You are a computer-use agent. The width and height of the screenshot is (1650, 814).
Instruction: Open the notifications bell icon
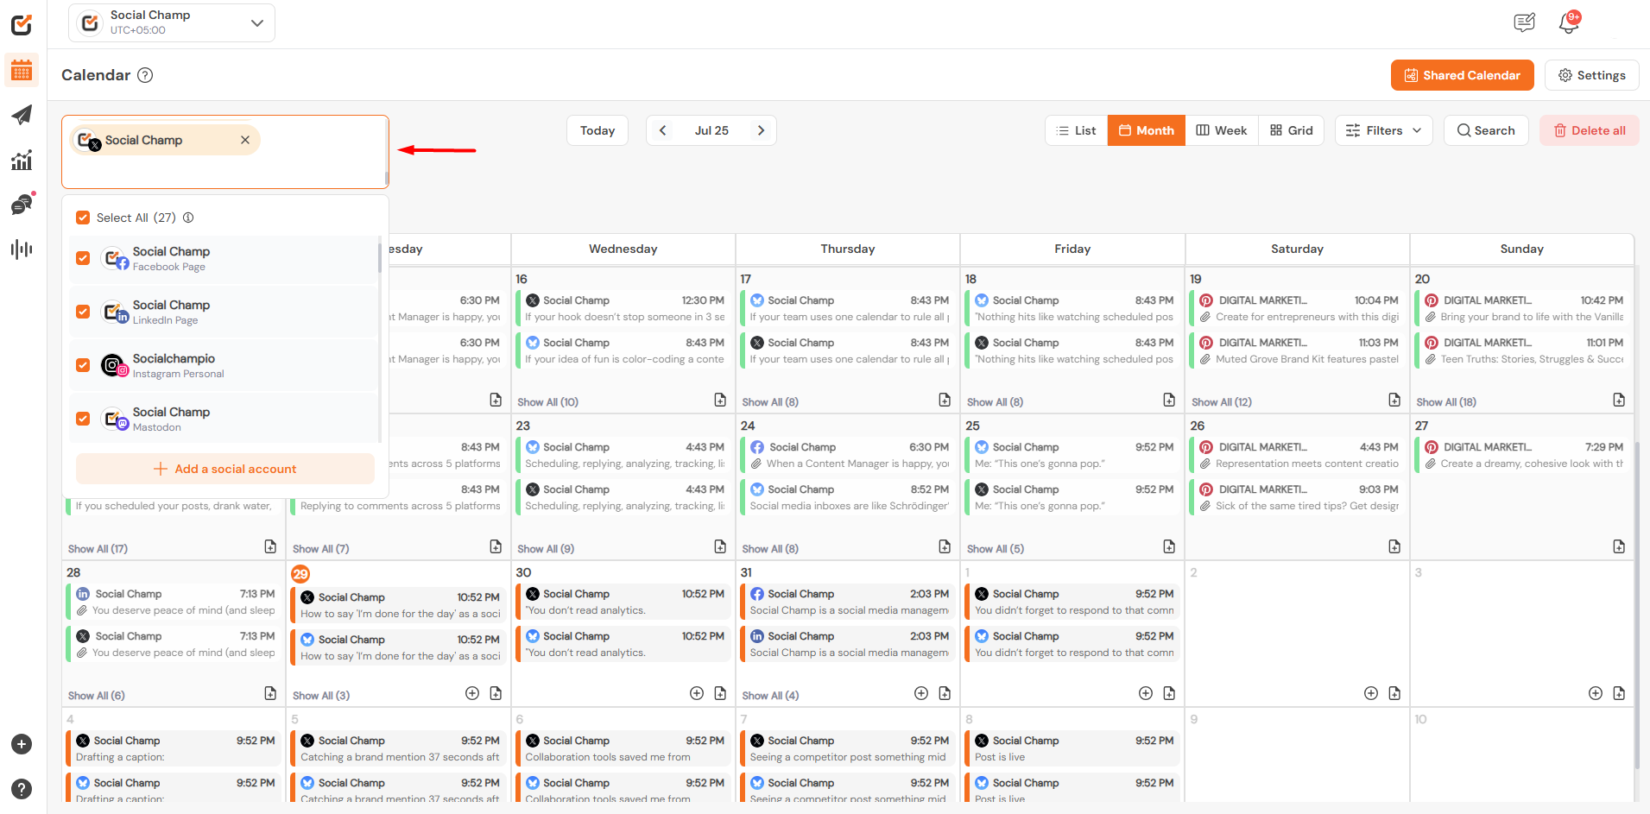pyautogui.click(x=1569, y=23)
